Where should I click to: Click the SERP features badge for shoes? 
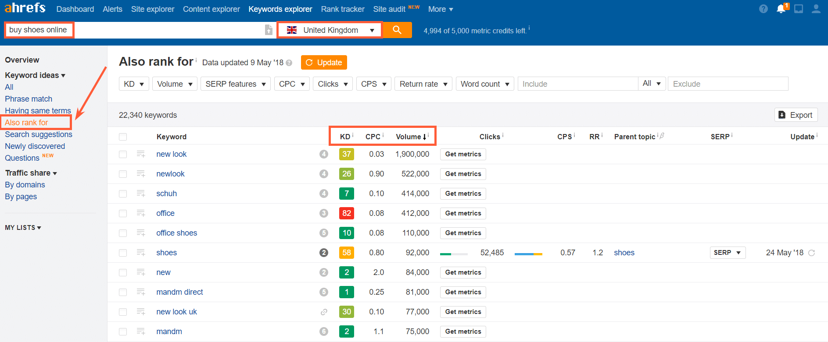pyautogui.click(x=324, y=253)
